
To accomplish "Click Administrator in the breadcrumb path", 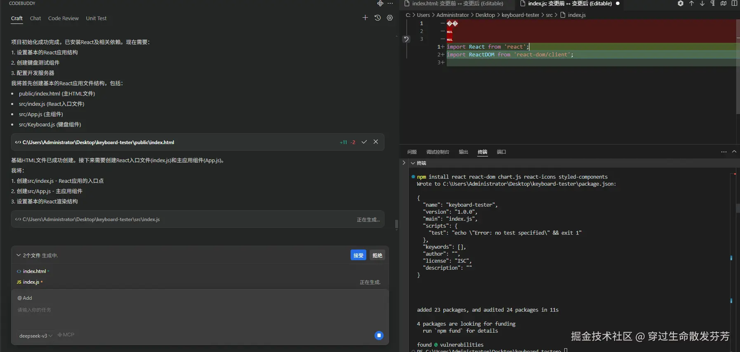I will (452, 15).
